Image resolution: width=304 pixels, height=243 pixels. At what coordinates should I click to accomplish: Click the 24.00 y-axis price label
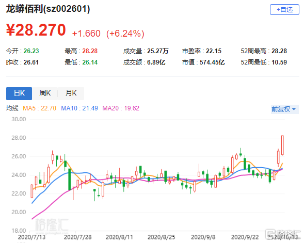tap(19, 175)
